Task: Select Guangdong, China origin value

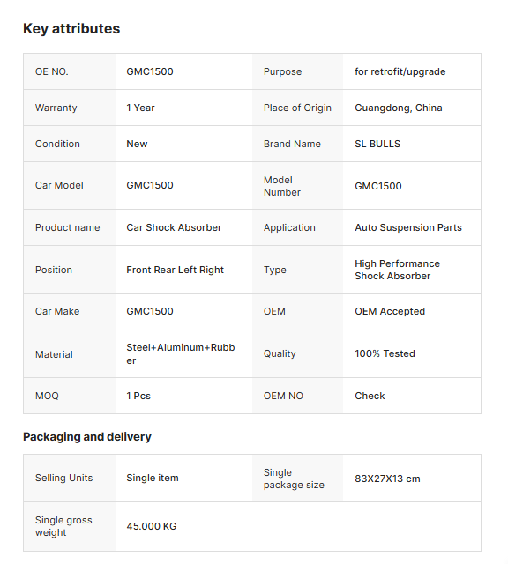Action: [x=398, y=108]
